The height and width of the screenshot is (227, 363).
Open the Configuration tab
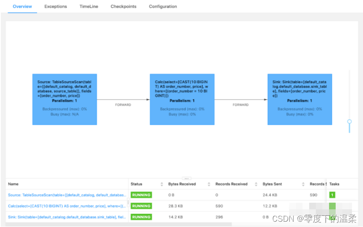click(163, 7)
